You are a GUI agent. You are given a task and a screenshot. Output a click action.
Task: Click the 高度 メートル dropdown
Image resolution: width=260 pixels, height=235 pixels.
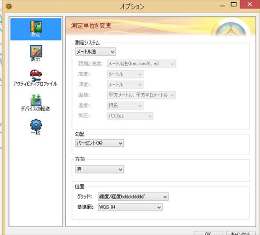[x=125, y=74]
